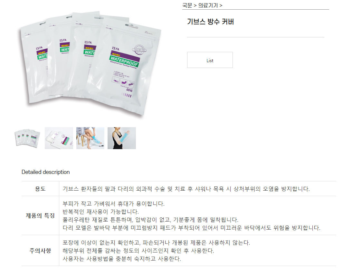The image size is (352, 276).
Task: Select the 용도 row header
Action: [40, 189]
